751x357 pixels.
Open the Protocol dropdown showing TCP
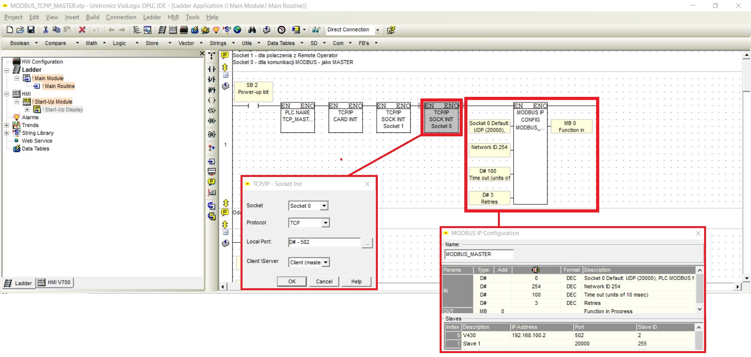(325, 223)
